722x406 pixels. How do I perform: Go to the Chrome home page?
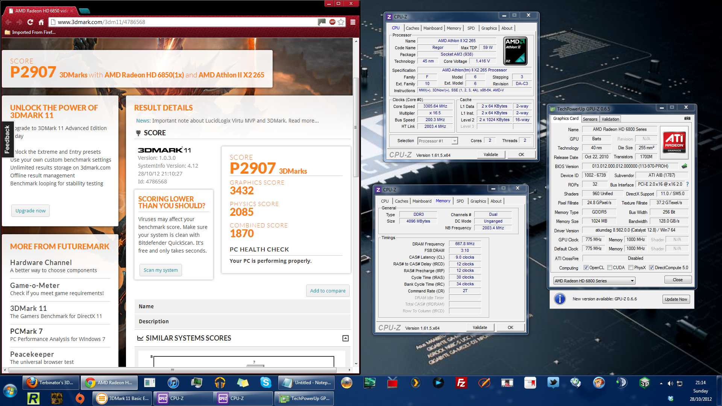[x=41, y=22]
